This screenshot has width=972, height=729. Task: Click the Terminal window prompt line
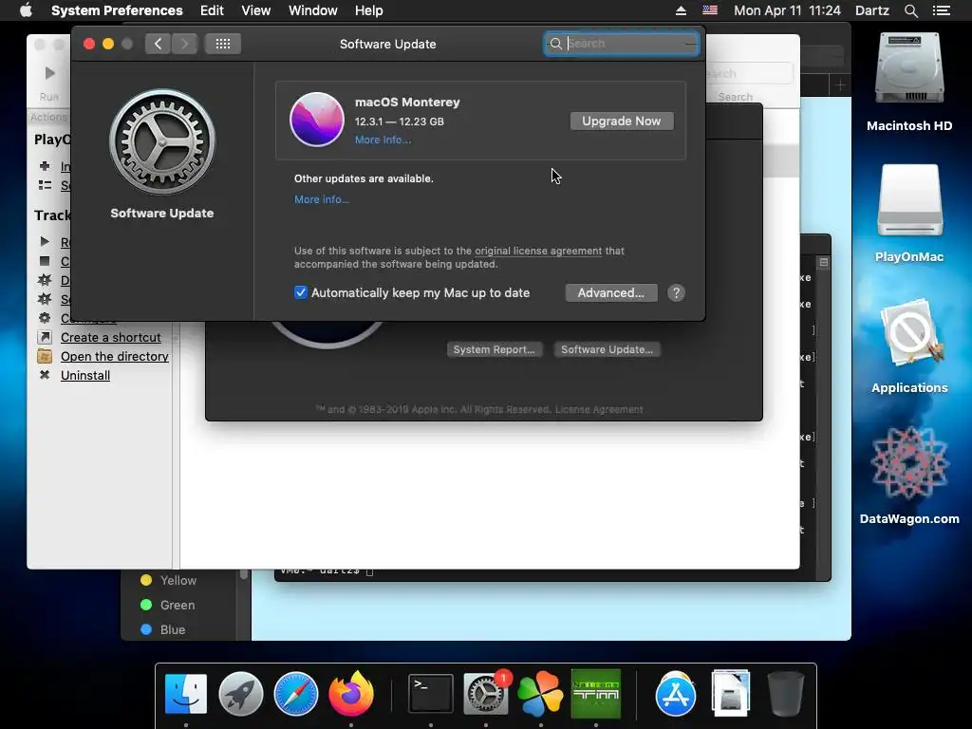327,570
